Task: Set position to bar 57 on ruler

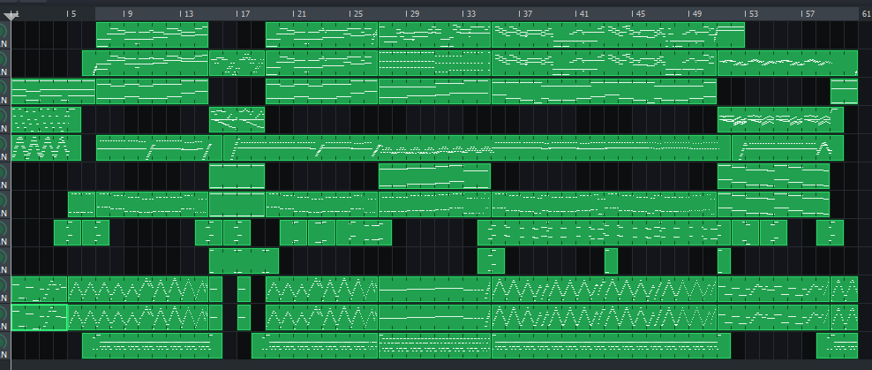Action: click(808, 14)
